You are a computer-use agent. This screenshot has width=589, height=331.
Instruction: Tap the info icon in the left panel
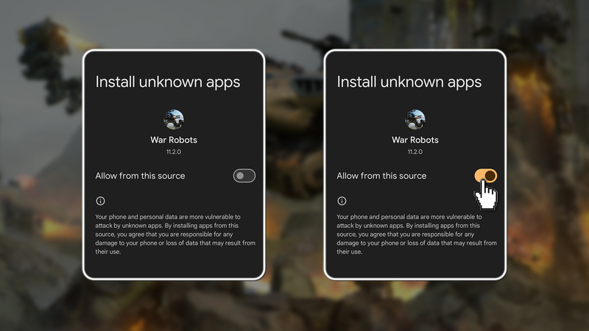pos(100,201)
